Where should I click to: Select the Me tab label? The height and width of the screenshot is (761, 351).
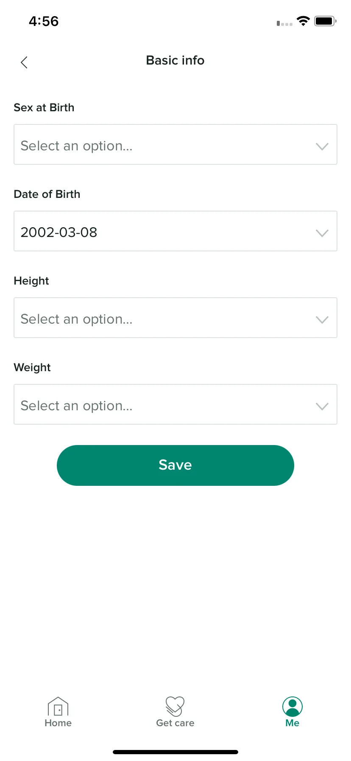292,723
